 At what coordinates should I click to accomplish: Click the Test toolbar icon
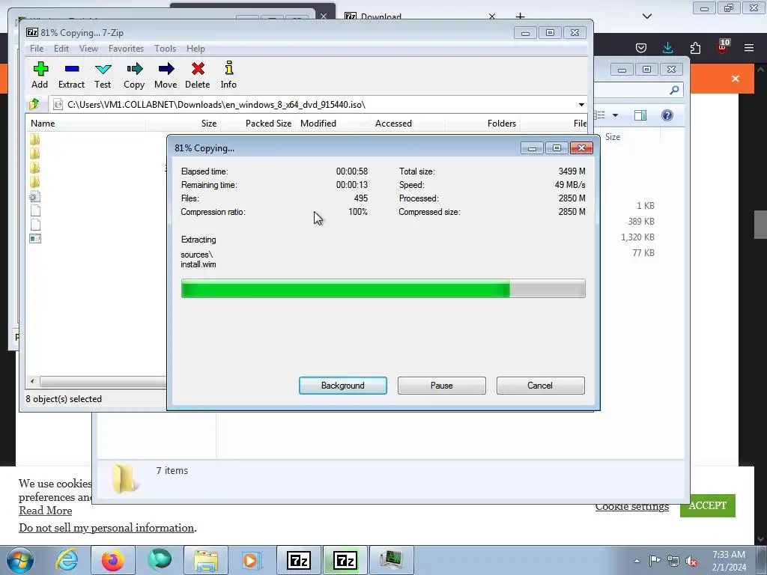[x=103, y=75]
